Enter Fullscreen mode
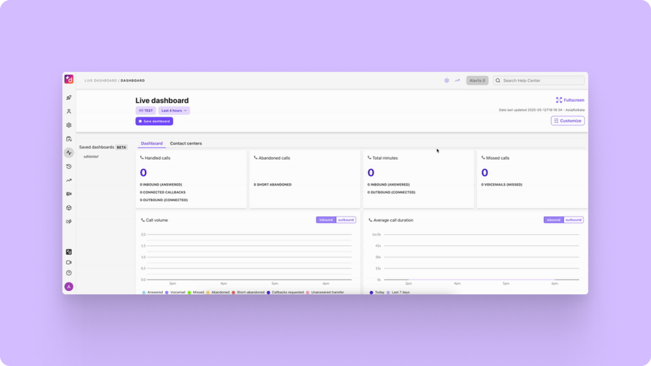 coord(570,100)
